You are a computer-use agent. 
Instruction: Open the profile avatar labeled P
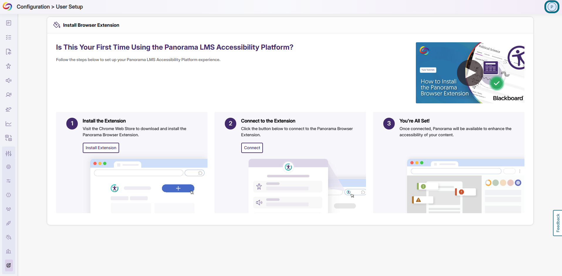552,7
